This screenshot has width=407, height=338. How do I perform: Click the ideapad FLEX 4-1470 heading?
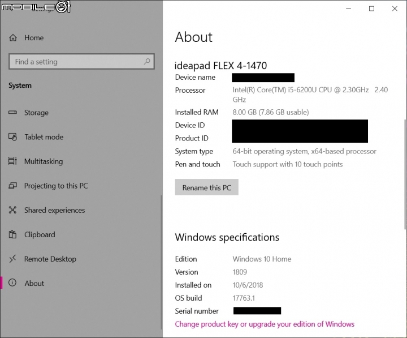pyautogui.click(x=220, y=66)
